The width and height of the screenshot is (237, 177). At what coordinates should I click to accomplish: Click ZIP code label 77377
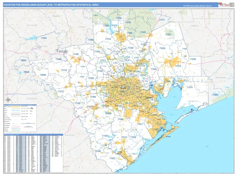pos(103,60)
